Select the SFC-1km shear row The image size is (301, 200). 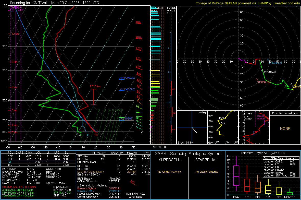pyautogui.click(x=114, y=156)
